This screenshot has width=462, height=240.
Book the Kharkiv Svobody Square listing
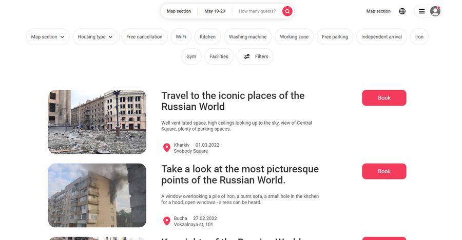[384, 98]
